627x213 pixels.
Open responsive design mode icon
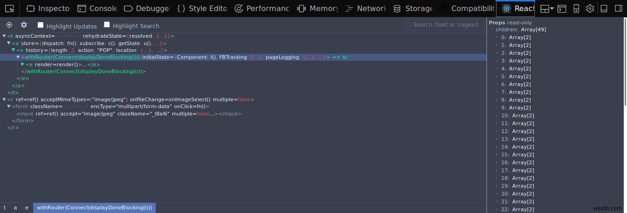576,8
